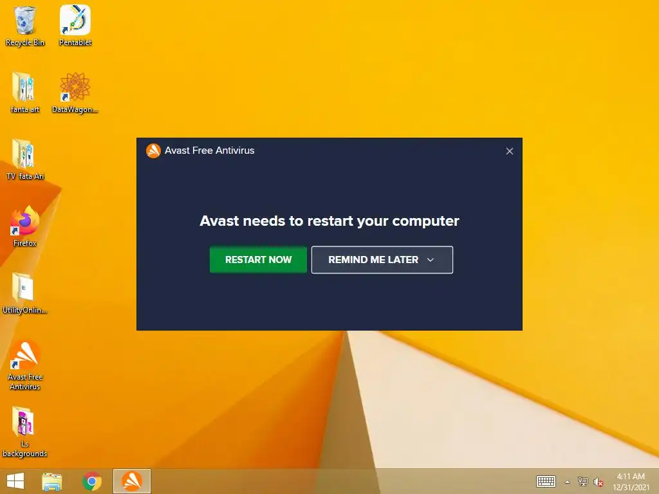The image size is (659, 494).
Task: Open the clock showing 4:11 AM
Action: click(x=631, y=482)
